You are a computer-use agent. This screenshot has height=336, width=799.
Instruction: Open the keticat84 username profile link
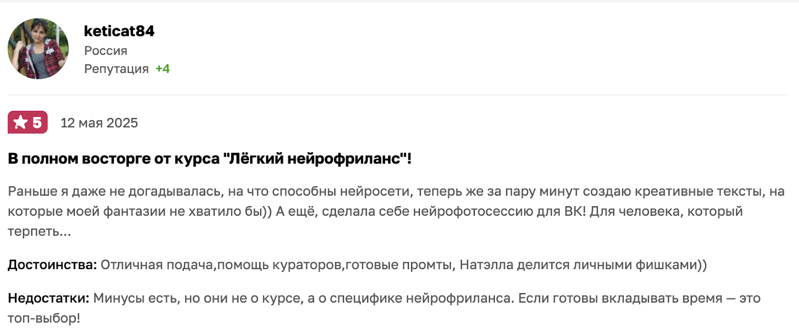point(119,31)
